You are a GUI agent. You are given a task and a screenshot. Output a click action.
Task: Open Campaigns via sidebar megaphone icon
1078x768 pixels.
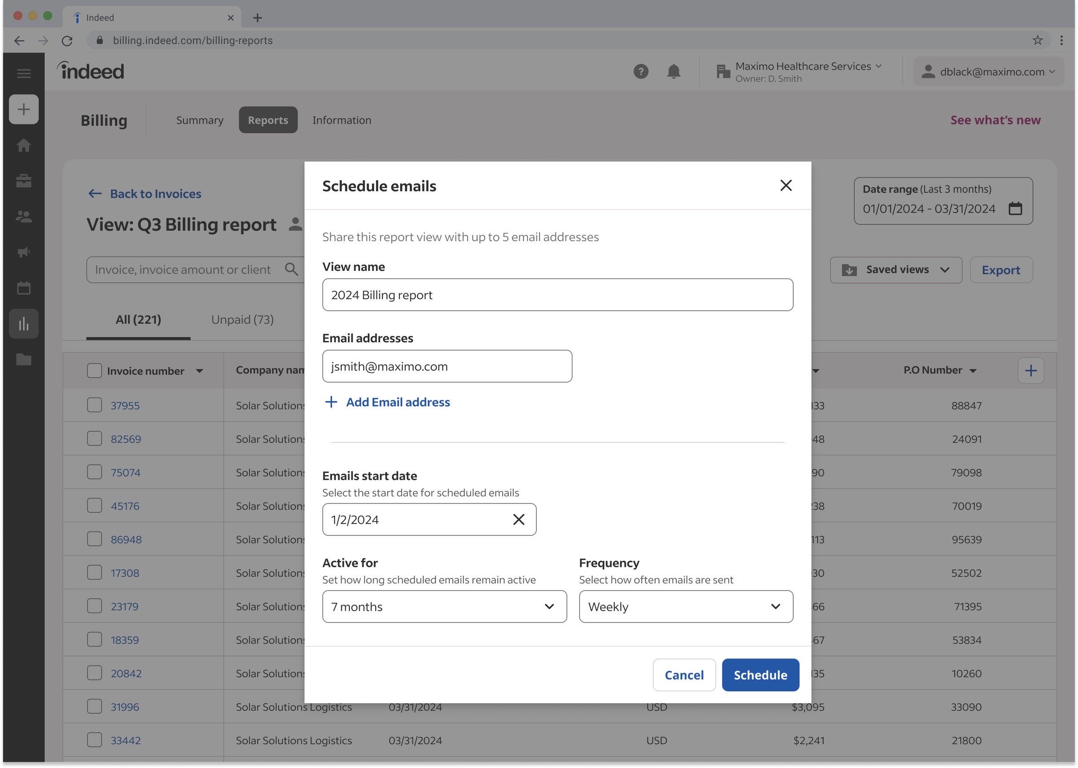[24, 252]
